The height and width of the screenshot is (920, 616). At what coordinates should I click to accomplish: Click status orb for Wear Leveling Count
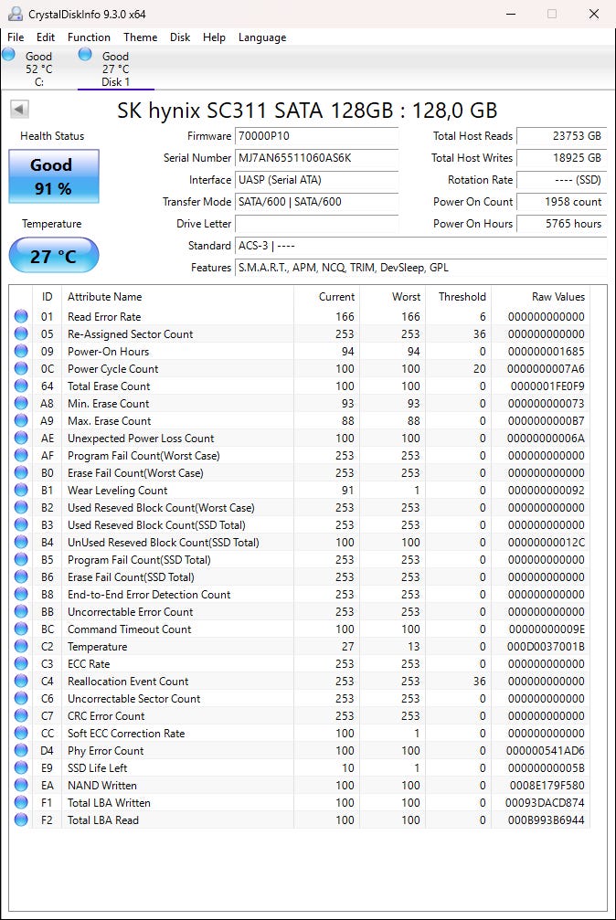pyautogui.click(x=21, y=490)
